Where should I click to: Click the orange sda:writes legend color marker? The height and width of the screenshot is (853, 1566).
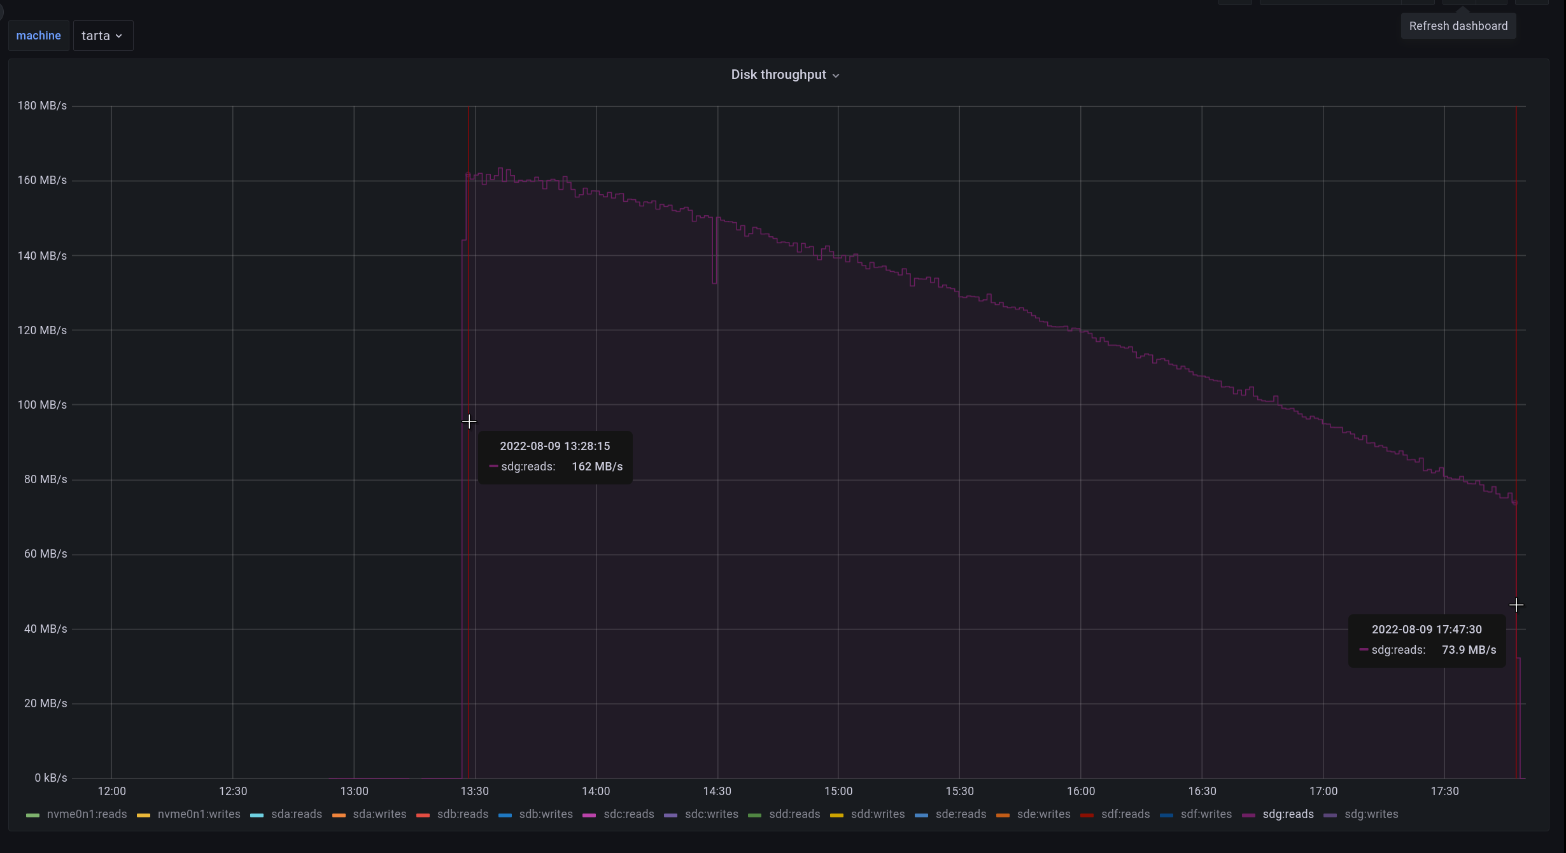pos(339,815)
